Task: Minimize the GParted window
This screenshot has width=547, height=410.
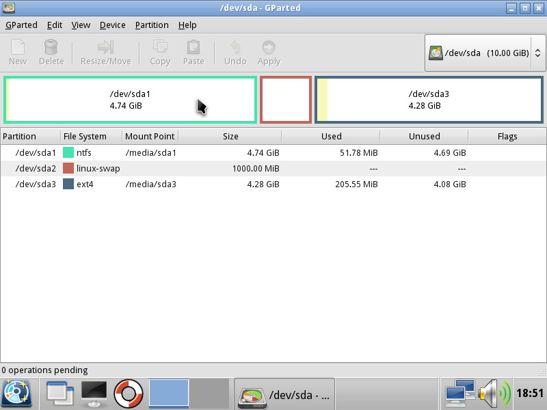Action: pos(511,8)
